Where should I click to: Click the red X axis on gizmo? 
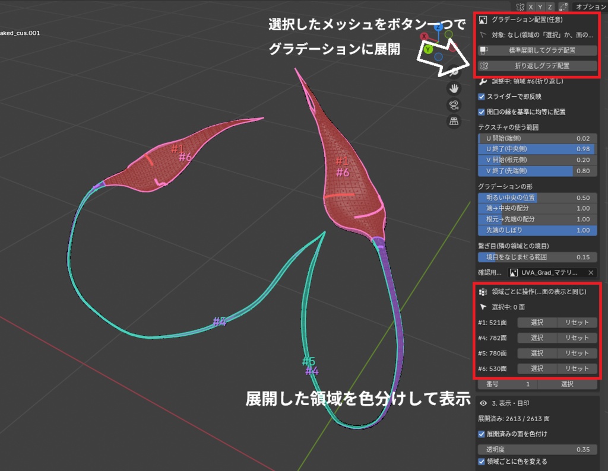424,36
